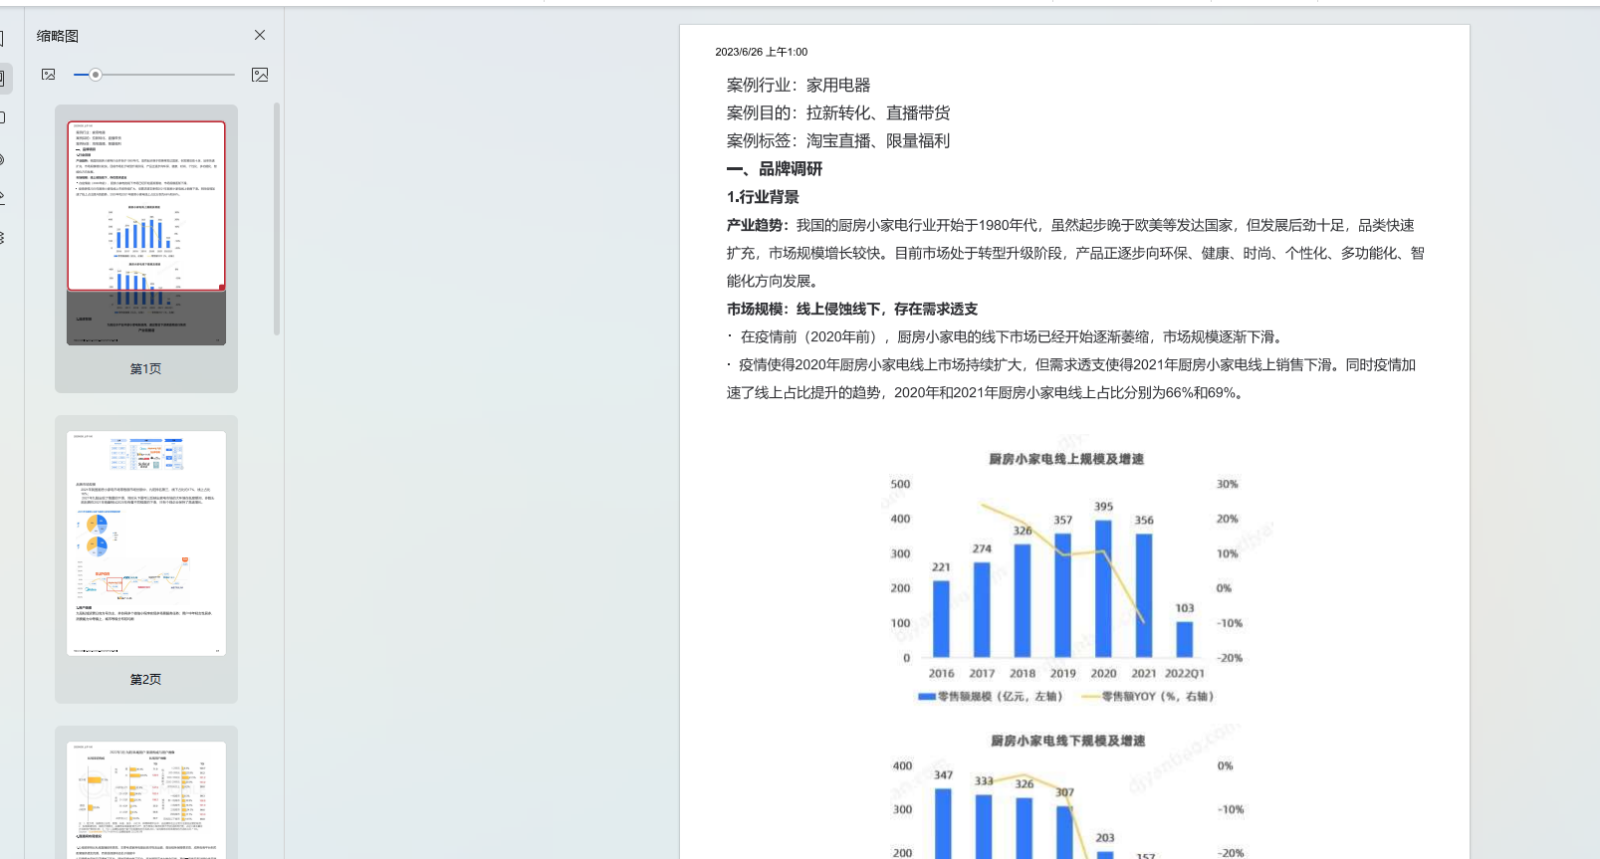Click the chart title 厨房小家电线下规模及增速

coord(1067,741)
